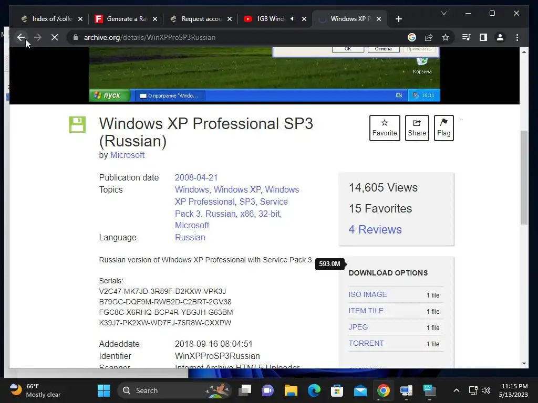Image resolution: width=538 pixels, height=403 pixels.
Task: Close the 1GB Wind tab
Action: pos(304,19)
